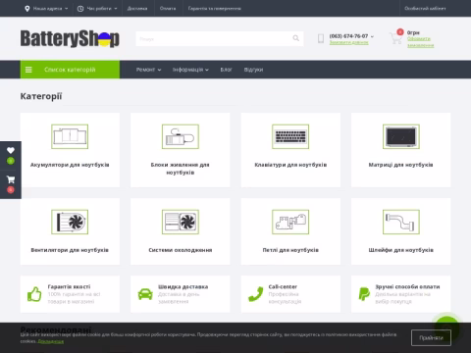Expand the 'Час роботи' dropdown
Screen dimensions: 471x353
(97, 9)
